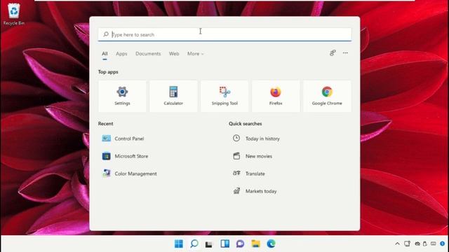Run Today in history quick search
449x252 pixels.
256,139
